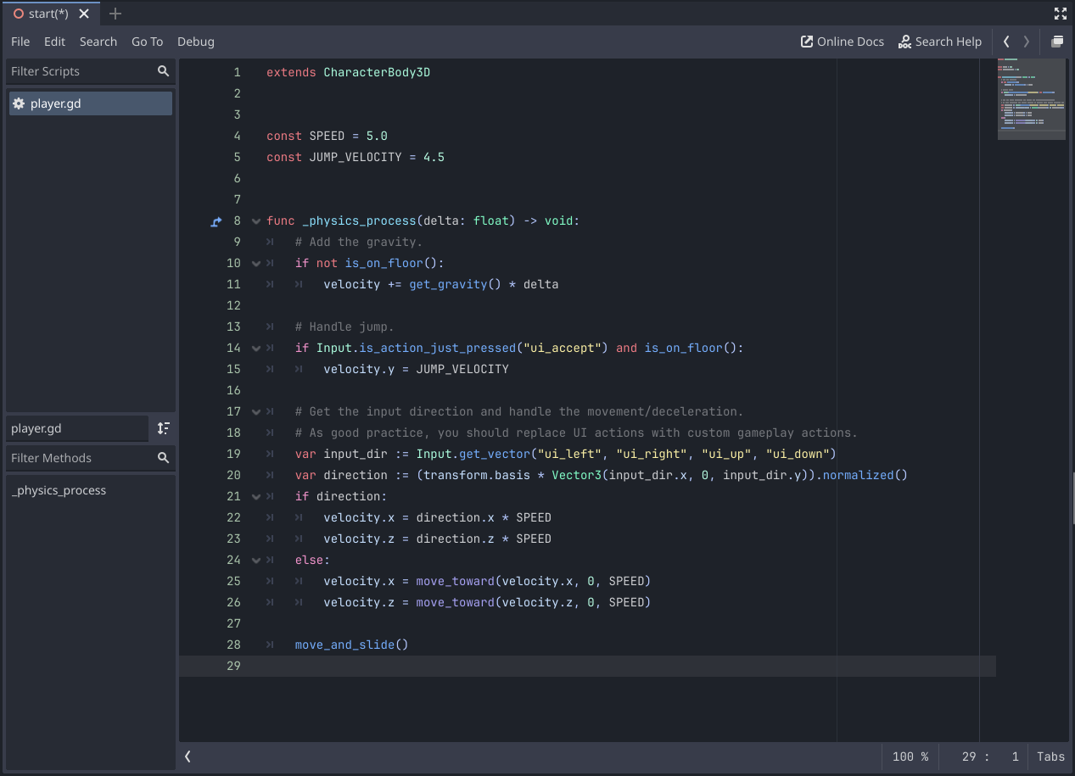Viewport: 1075px width, 776px height.
Task: Collapse the else branch fold on line 24
Action: [255, 560]
